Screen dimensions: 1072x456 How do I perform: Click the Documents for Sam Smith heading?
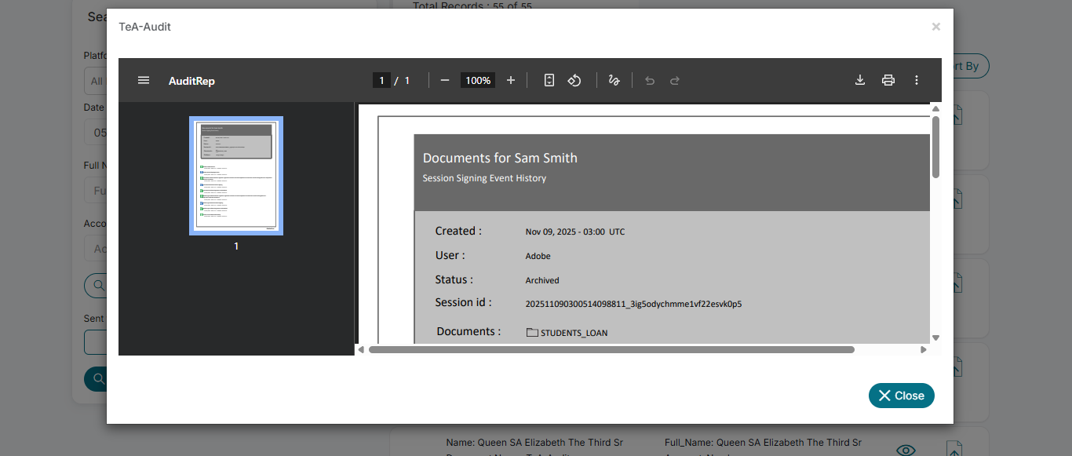[x=500, y=158]
